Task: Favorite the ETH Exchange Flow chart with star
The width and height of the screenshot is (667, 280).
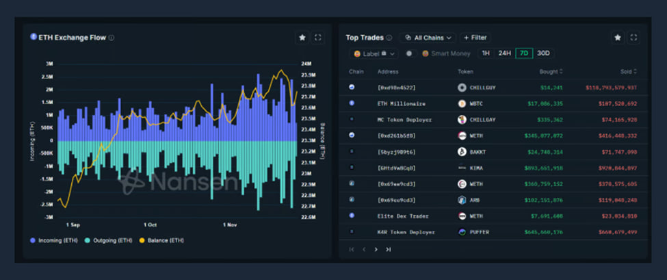Action: (302, 38)
